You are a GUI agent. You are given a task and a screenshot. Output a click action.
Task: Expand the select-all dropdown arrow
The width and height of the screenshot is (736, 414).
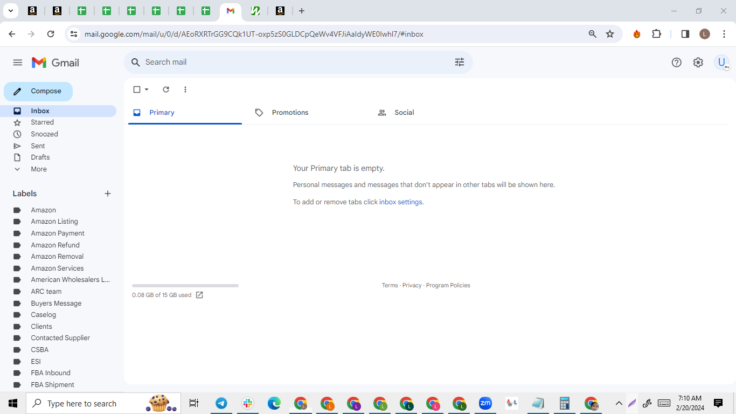click(x=147, y=89)
